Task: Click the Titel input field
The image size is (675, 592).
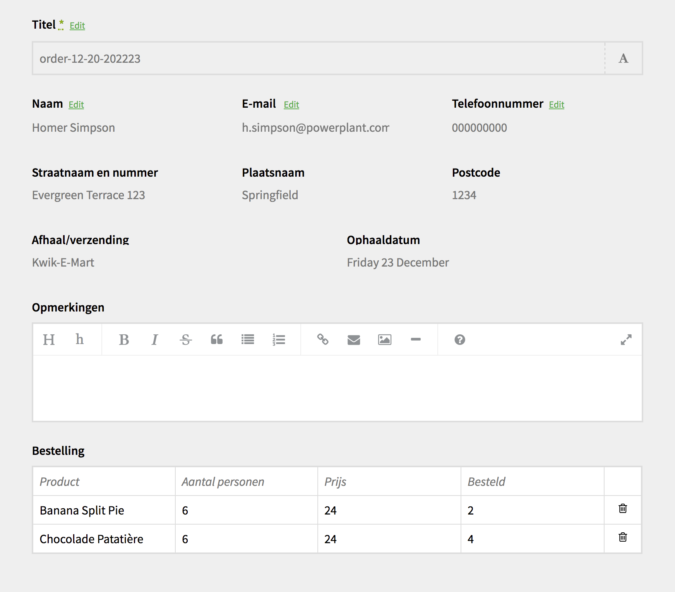Action: point(318,59)
